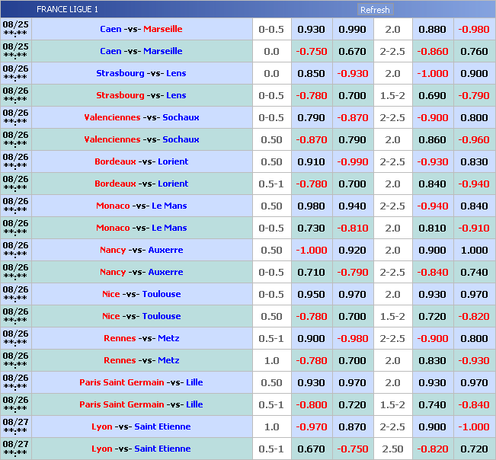
Task: Select the -0.960 under odds for Valenciennes-Sochaux
Action: click(x=474, y=140)
